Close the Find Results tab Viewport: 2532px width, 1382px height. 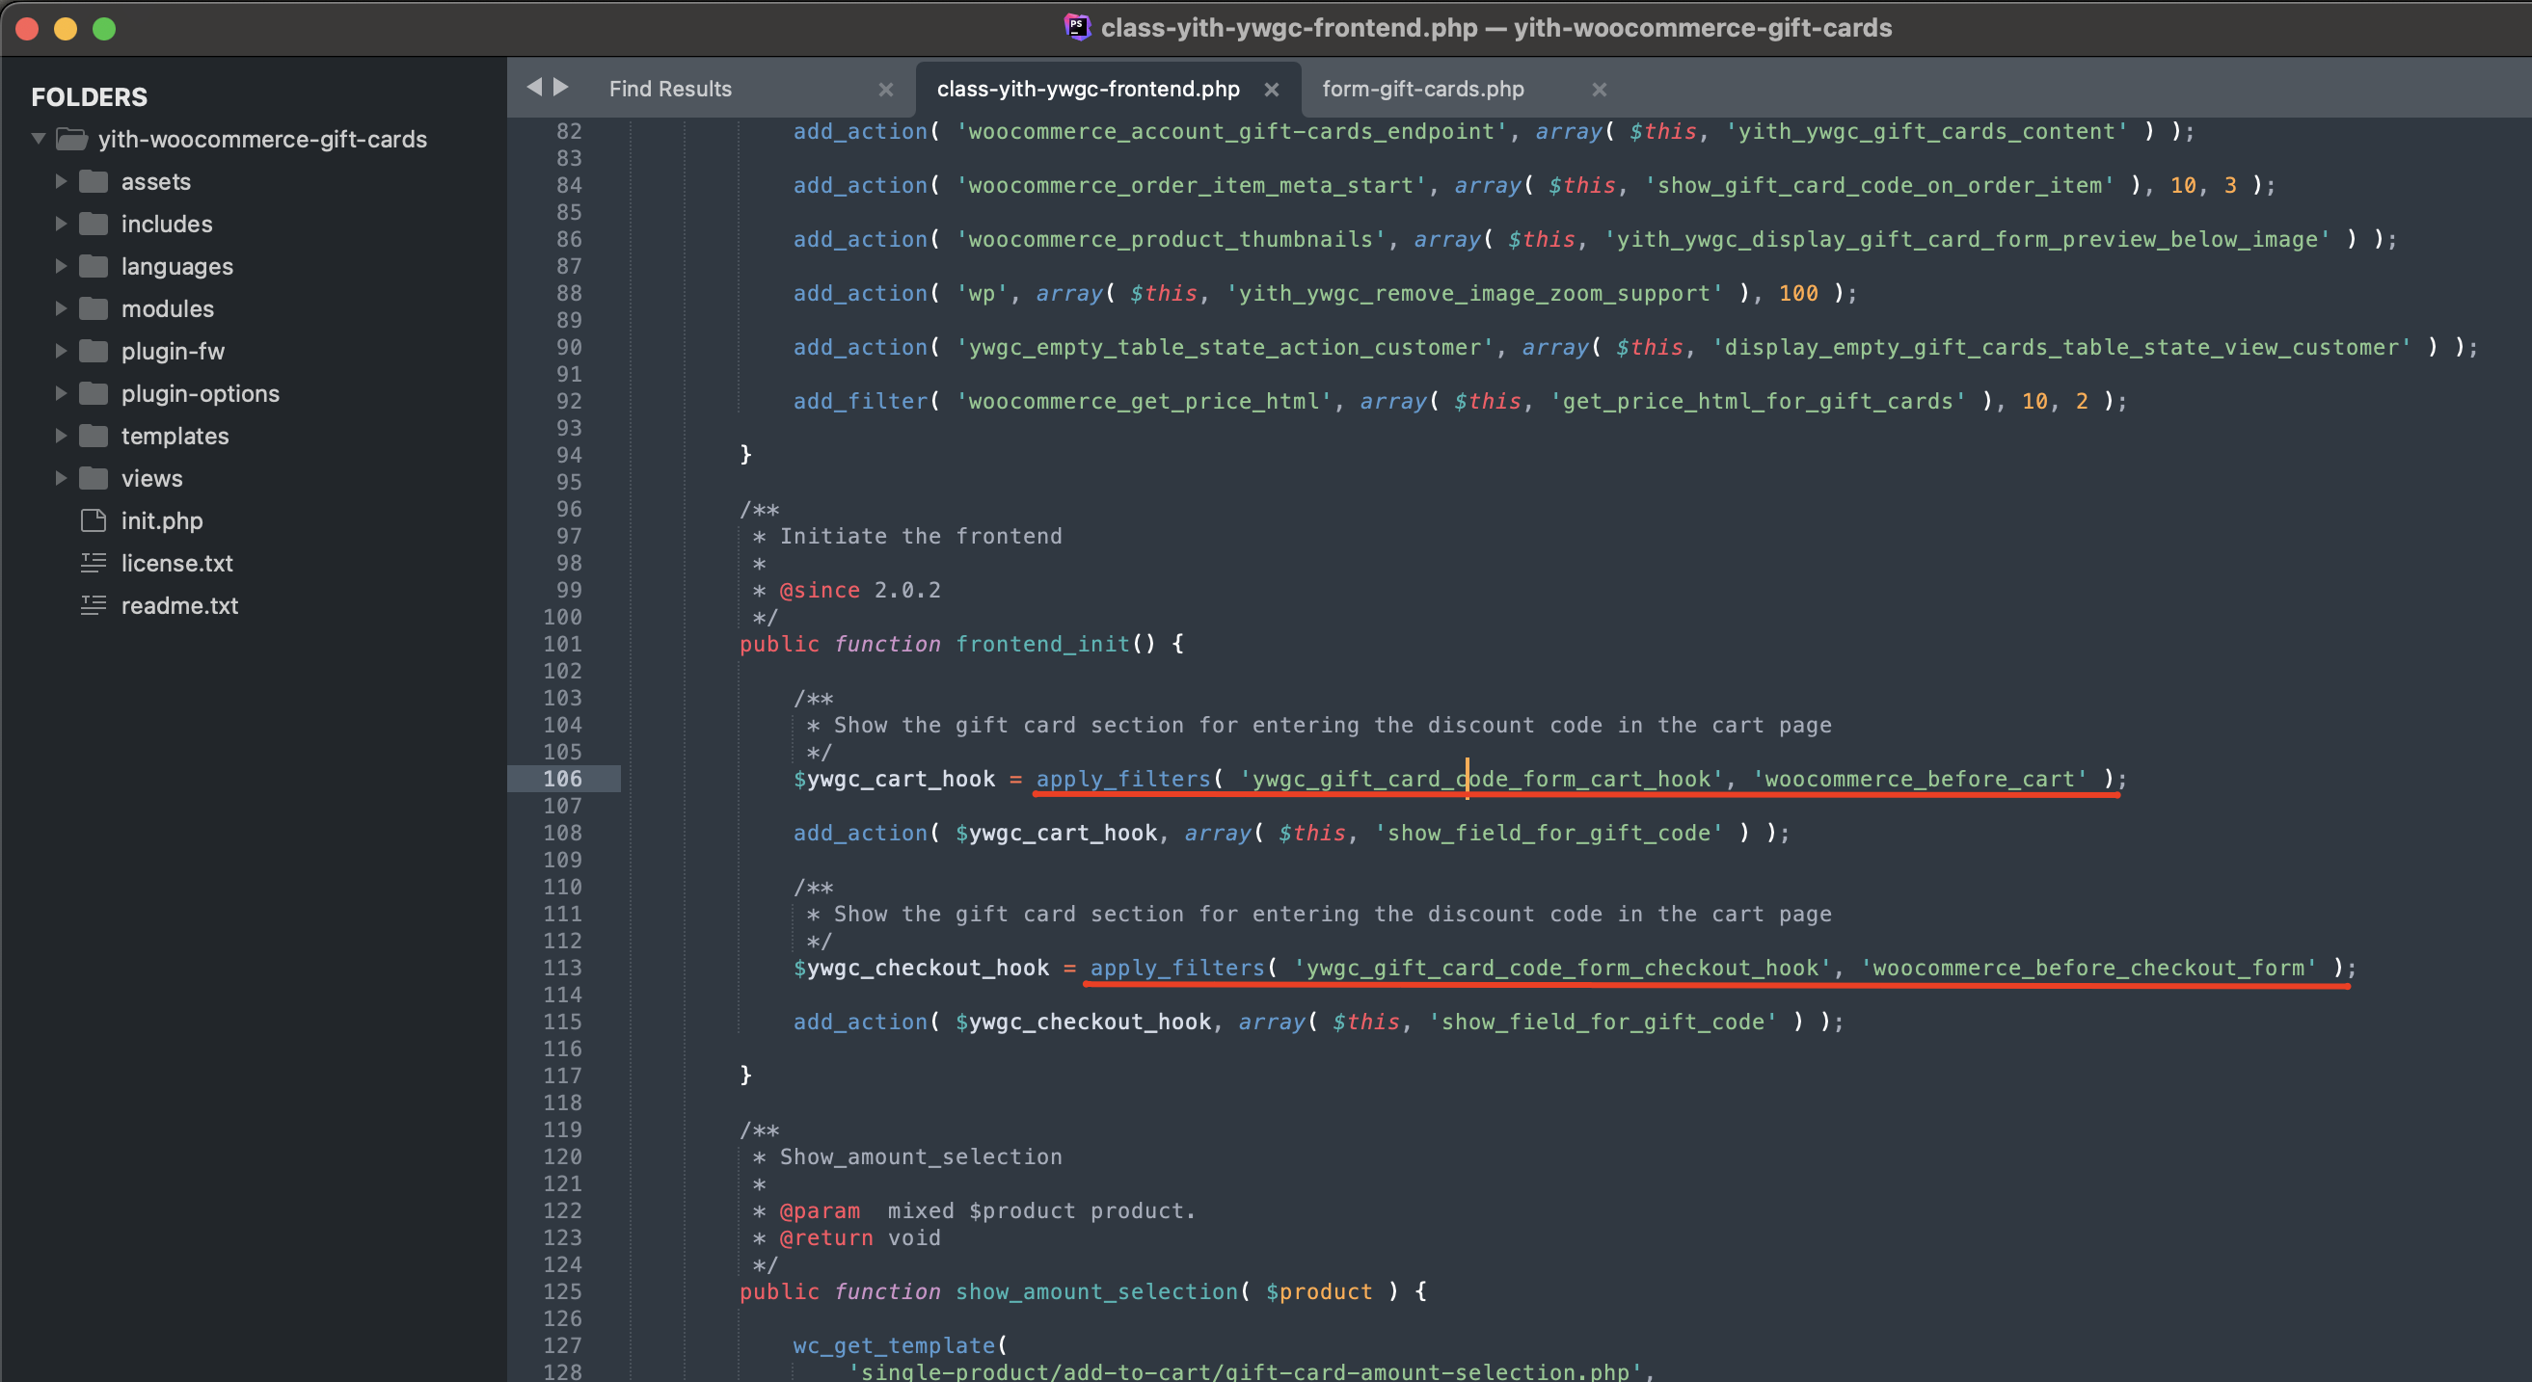tap(885, 90)
